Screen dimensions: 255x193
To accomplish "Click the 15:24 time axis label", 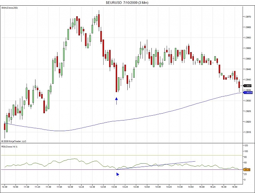I will [x=213, y=187].
